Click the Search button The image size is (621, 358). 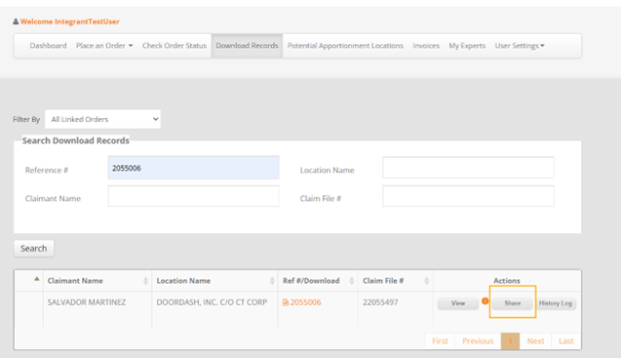pos(34,249)
